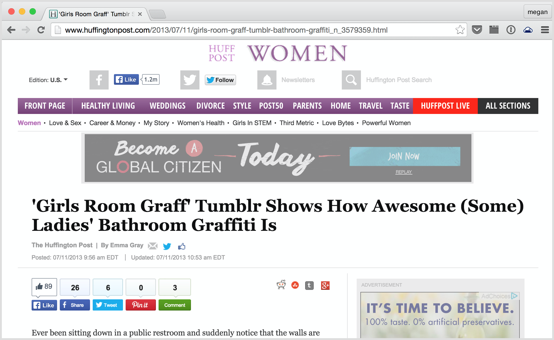Screen dimensions: 554x340
Task: Click the megan profile button
Action: 538,12
